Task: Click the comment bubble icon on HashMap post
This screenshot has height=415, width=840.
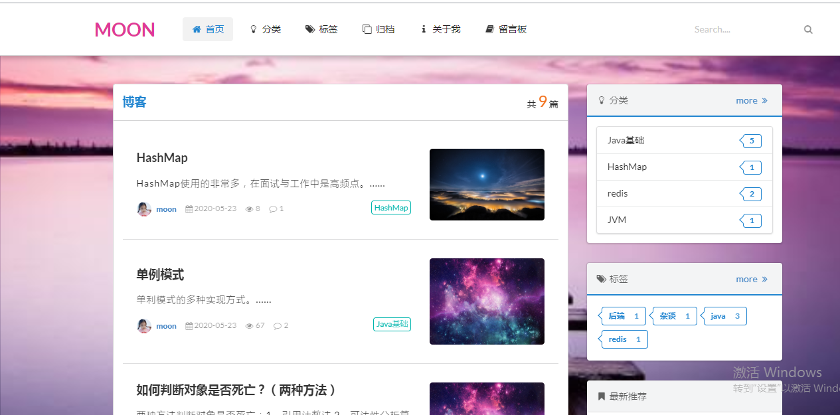Action: (x=272, y=208)
